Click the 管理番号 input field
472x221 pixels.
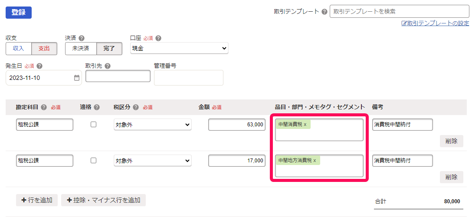click(x=189, y=78)
